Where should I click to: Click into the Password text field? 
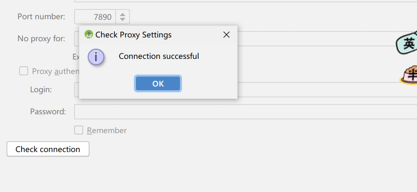coord(244,112)
